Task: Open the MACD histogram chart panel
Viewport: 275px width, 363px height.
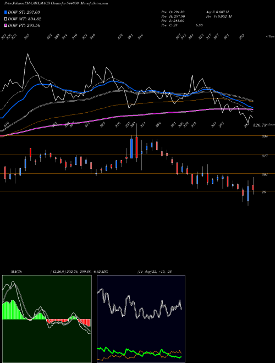Action: (47, 319)
